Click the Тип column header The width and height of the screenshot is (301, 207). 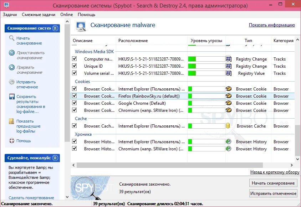(249, 41)
